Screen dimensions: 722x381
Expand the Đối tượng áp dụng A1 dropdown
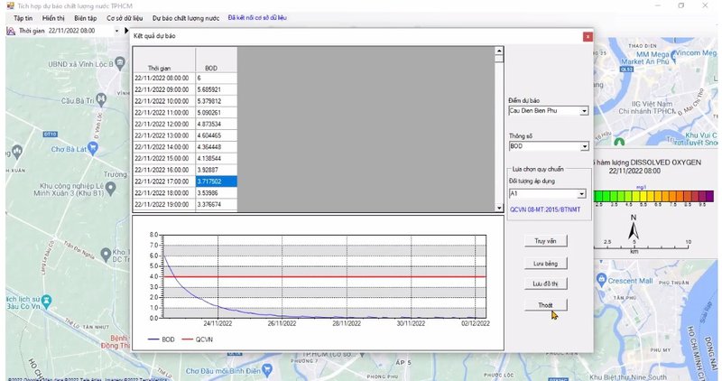tap(581, 194)
